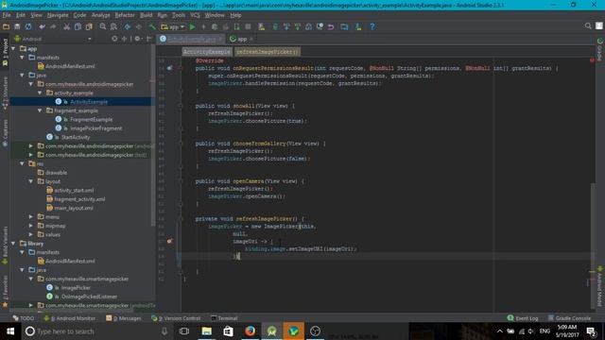Image resolution: width=605 pixels, height=340 pixels.
Task: Click the Undo toolbar arrow
Action: pyautogui.click(x=42, y=26)
